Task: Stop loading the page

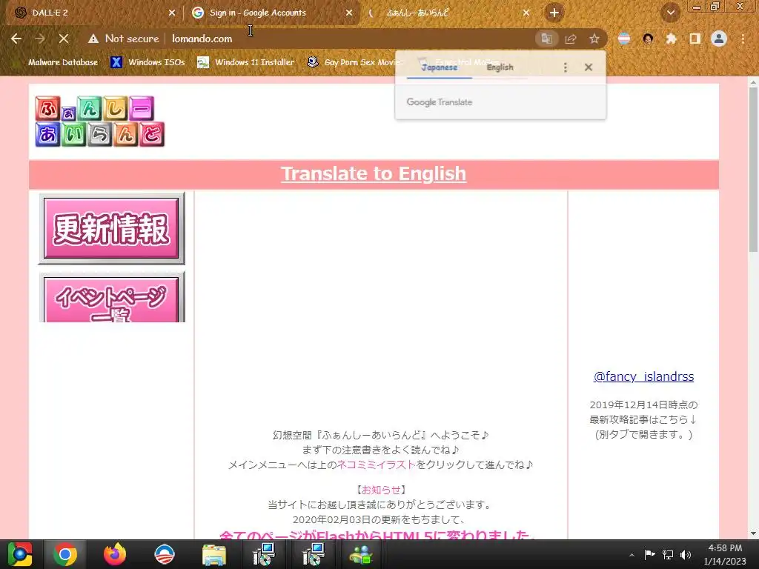Action: click(64, 39)
